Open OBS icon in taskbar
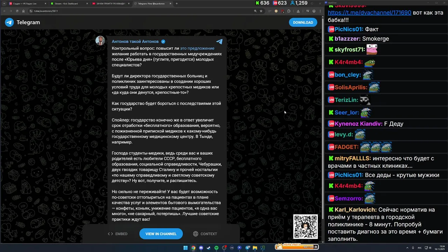The image size is (448, 252). [224, 248]
